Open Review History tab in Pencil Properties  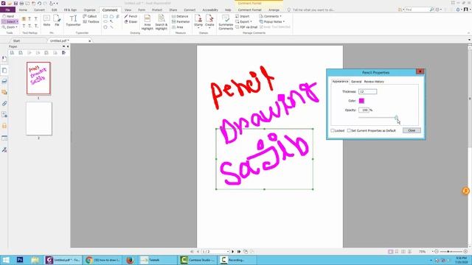(374, 82)
